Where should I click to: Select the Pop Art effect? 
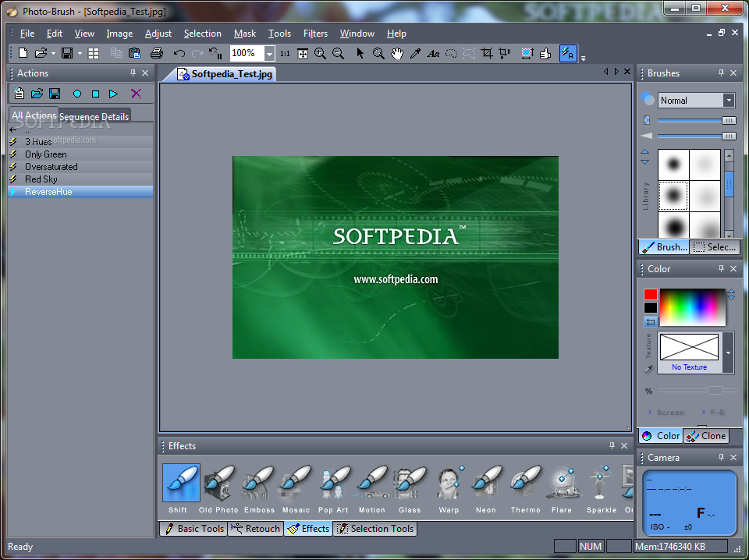[x=333, y=488]
